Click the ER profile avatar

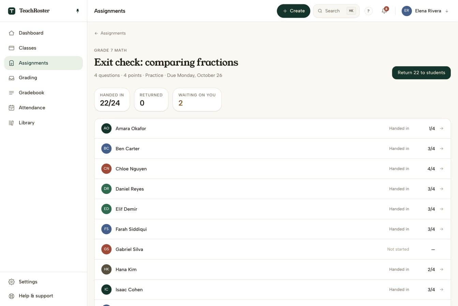(x=407, y=11)
